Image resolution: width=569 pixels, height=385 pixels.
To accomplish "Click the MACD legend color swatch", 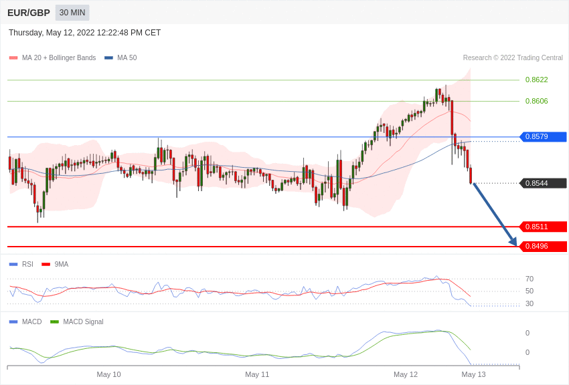I will [x=13, y=322].
